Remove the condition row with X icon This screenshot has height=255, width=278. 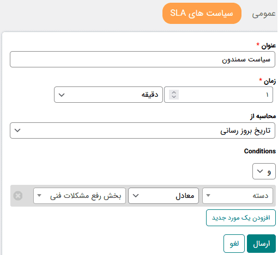click(x=18, y=196)
